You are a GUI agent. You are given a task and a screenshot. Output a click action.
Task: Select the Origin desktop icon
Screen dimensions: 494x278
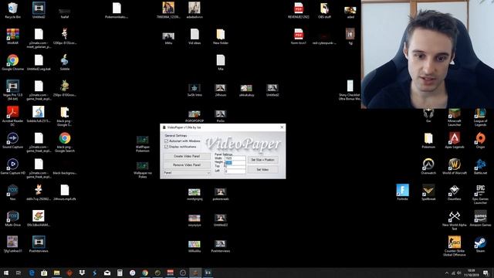pos(480,141)
